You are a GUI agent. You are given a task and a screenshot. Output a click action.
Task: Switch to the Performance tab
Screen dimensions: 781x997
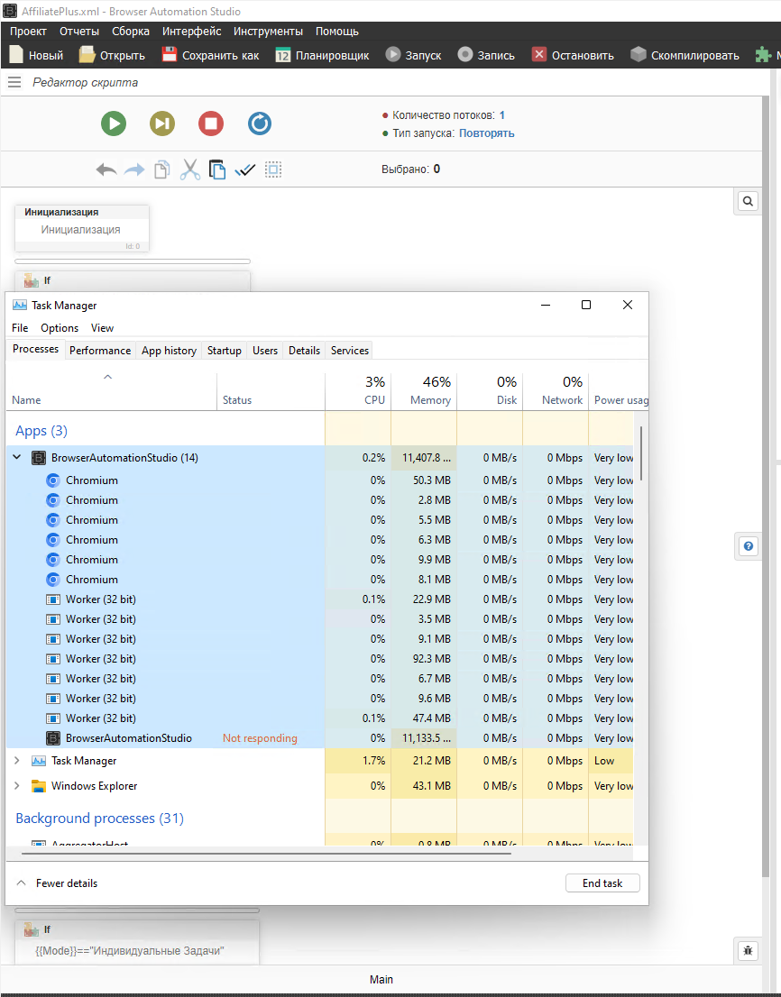pyautogui.click(x=100, y=351)
